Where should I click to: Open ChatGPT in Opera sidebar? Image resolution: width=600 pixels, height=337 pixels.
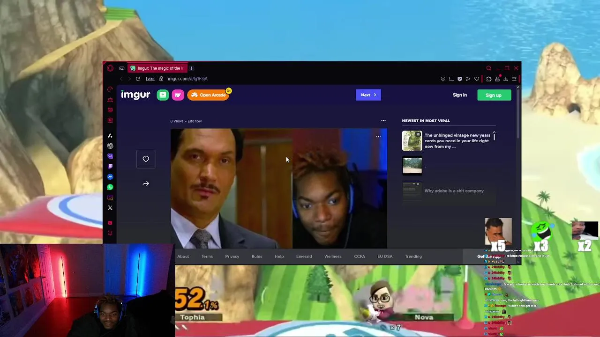pyautogui.click(x=110, y=146)
